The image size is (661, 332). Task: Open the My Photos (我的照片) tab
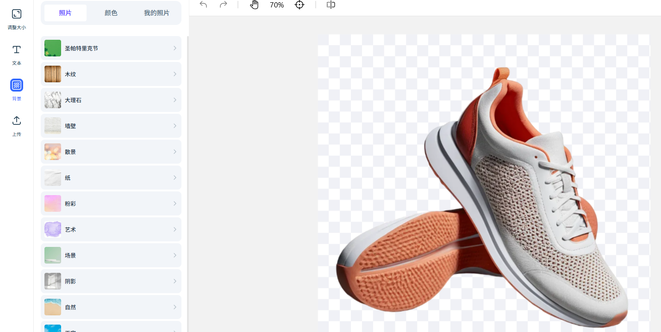tap(156, 13)
